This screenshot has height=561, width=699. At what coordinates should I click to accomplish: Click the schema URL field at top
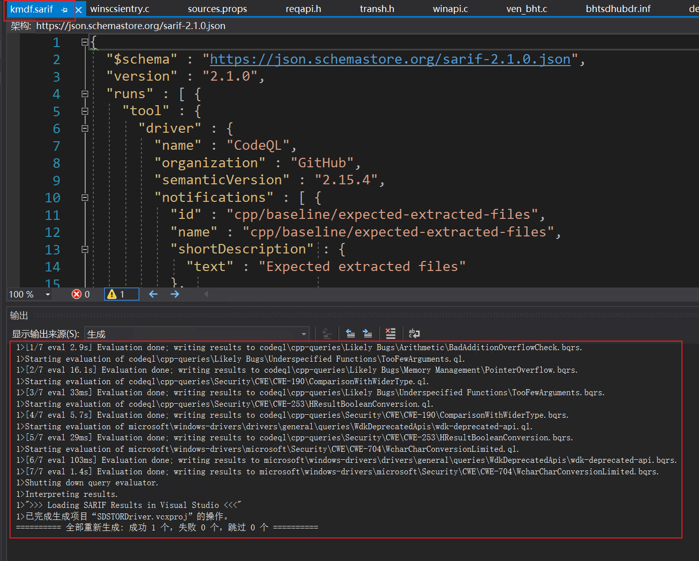(x=131, y=26)
